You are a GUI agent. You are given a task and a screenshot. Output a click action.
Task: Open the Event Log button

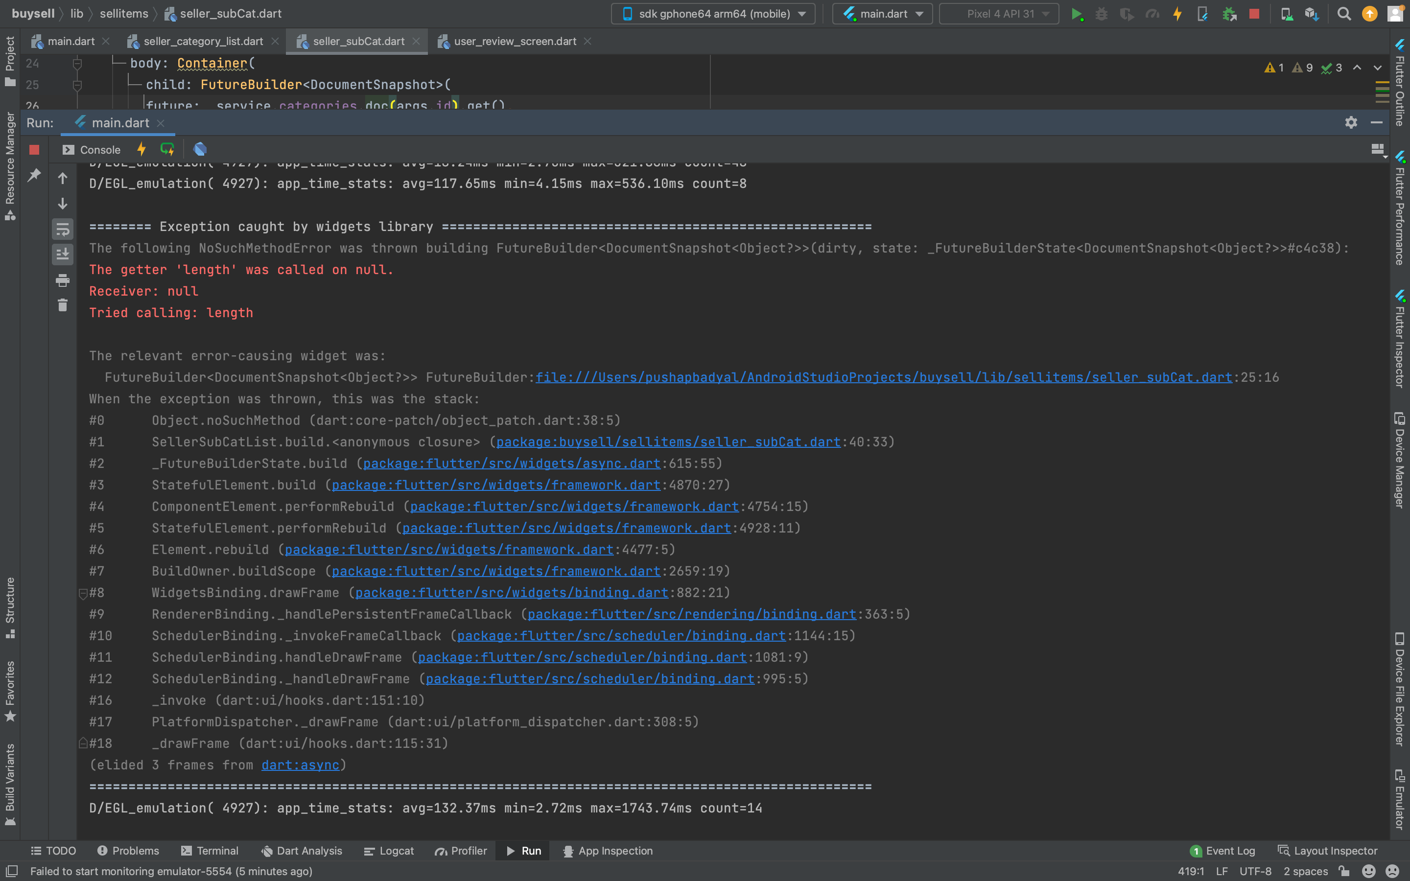pos(1222,851)
